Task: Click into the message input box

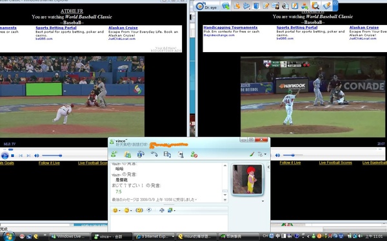Action: point(168,223)
